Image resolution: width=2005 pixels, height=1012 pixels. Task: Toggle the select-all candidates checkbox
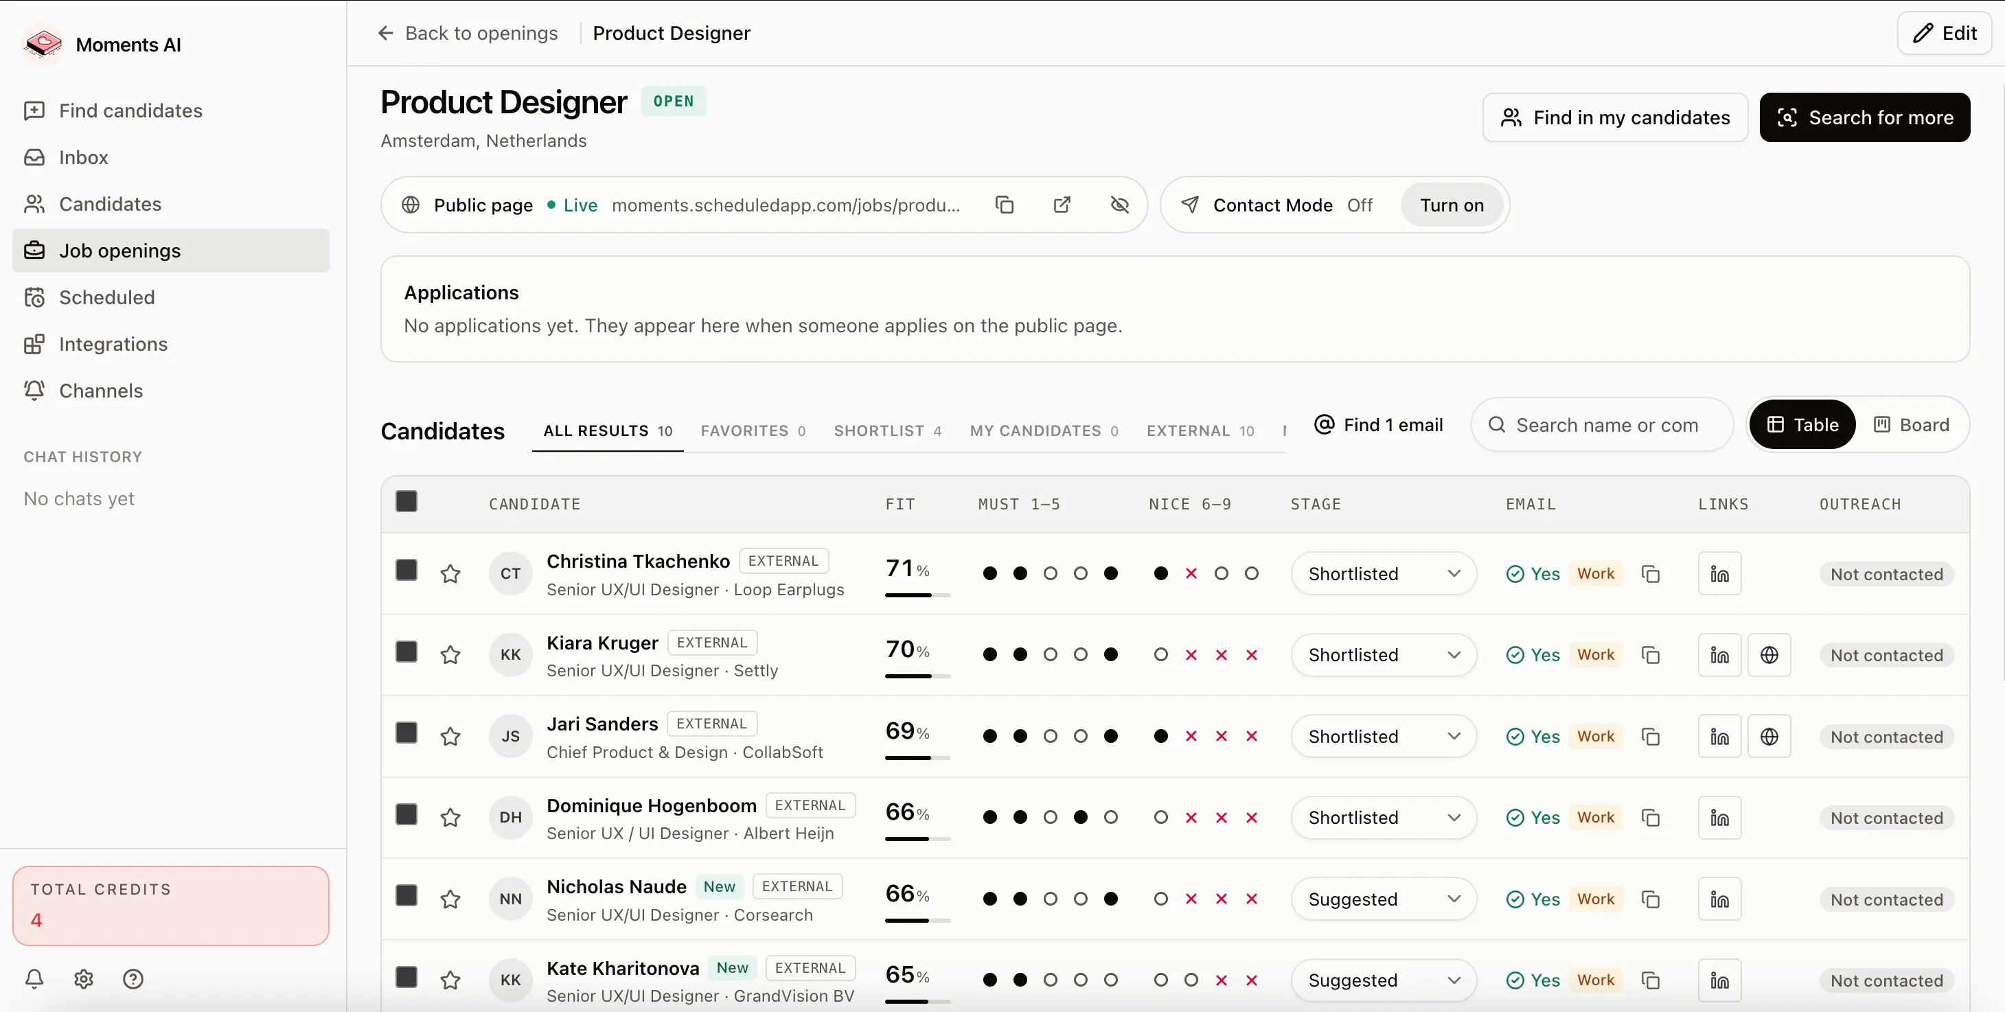(x=406, y=501)
